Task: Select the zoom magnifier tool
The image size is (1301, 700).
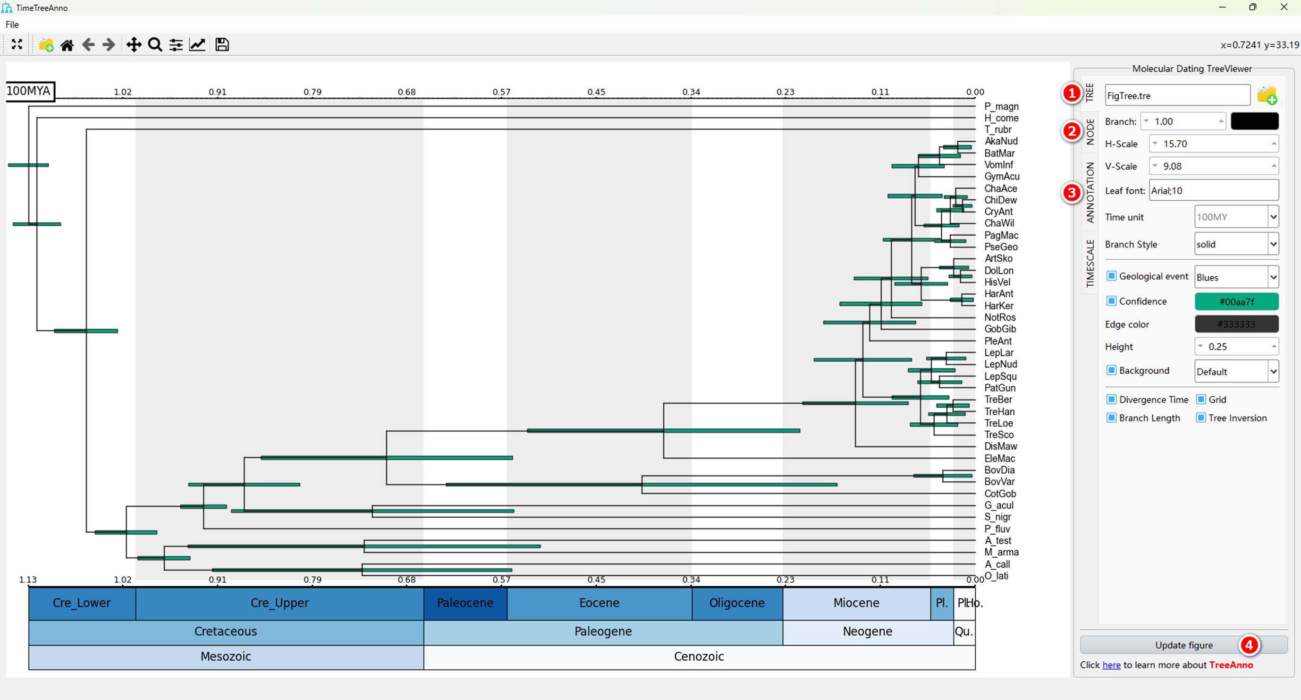Action: click(155, 45)
